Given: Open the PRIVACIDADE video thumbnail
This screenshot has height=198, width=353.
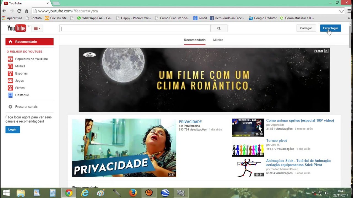Looking at the screenshot, I should [x=124, y=148].
